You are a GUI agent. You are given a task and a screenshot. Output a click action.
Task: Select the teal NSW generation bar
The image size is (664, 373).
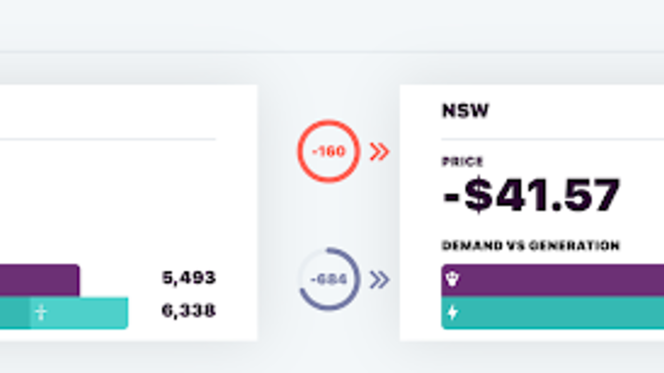click(552, 312)
